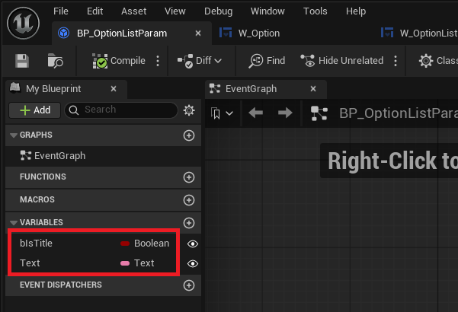The height and width of the screenshot is (312, 458).
Task: Click the Boolean type color pill for bIsTitle
Action: [124, 244]
